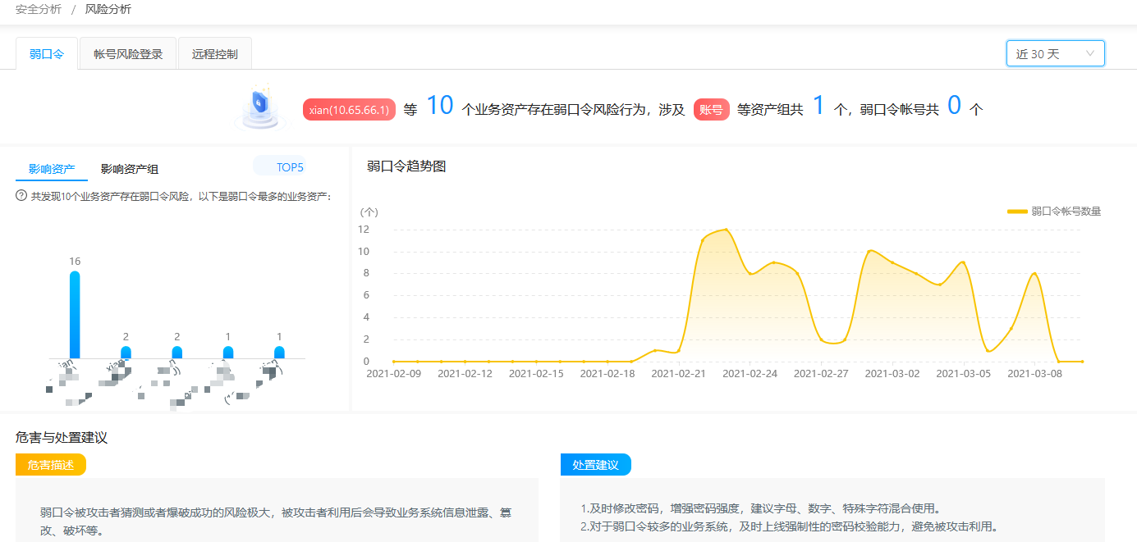Switch to the 帐号风险登录 tab
Viewport: 1137px width, 542px height.
(127, 52)
